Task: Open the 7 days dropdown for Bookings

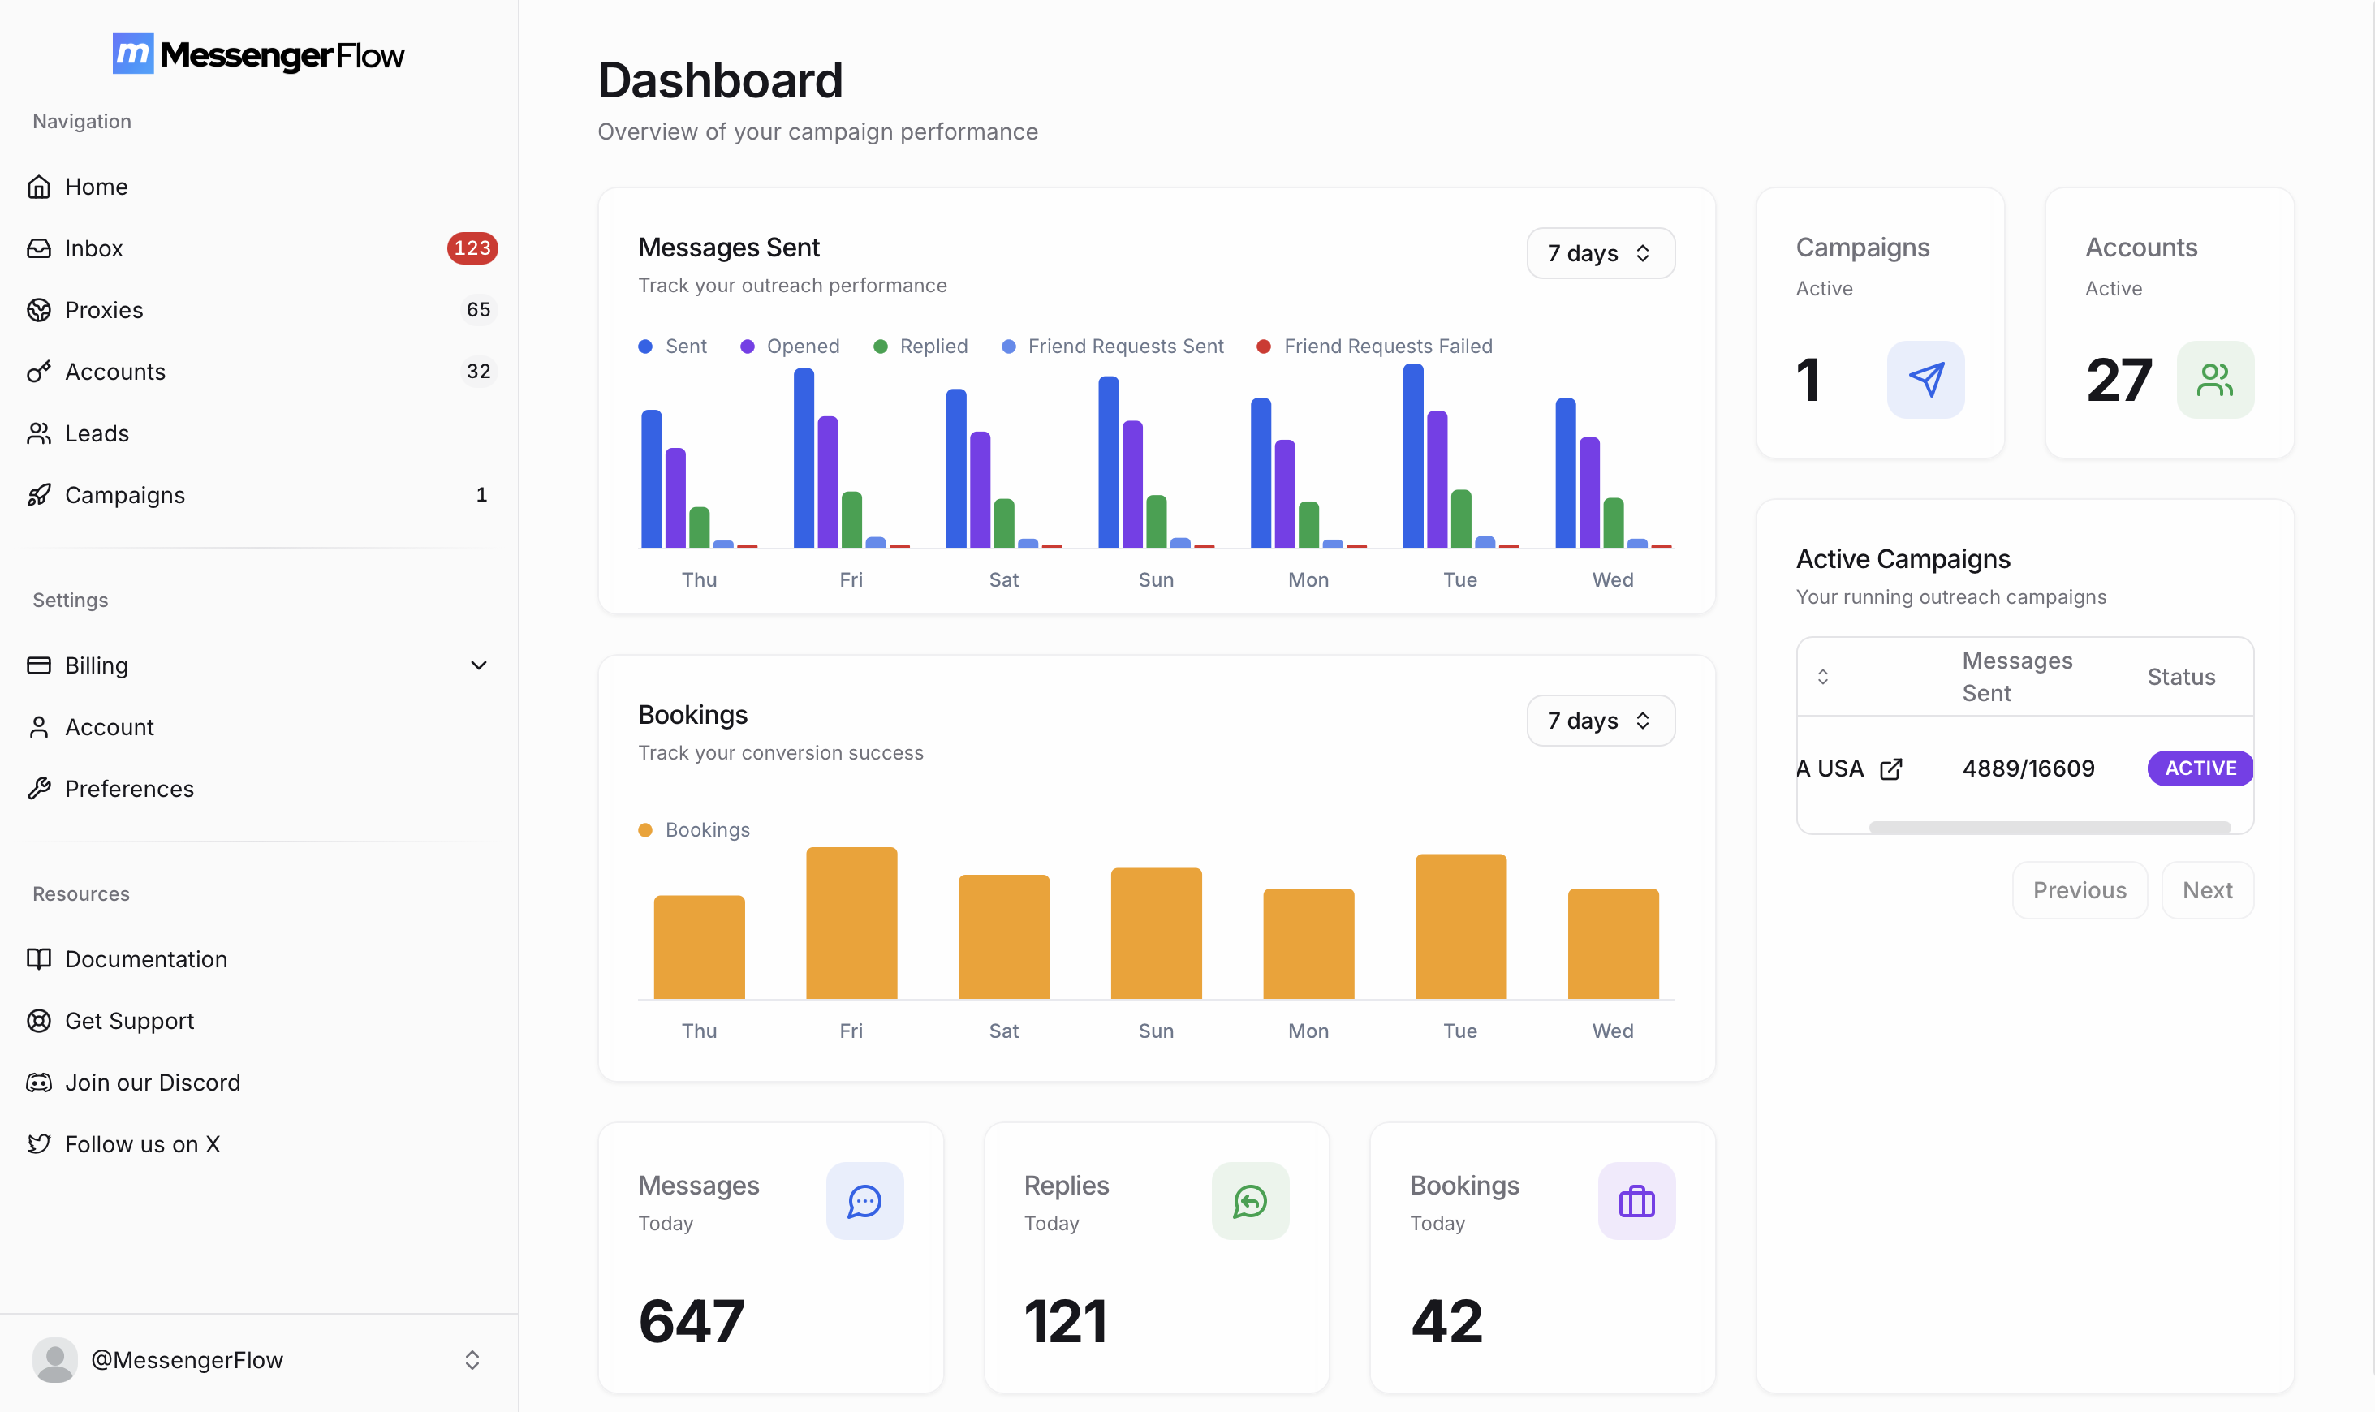Action: tap(1601, 721)
